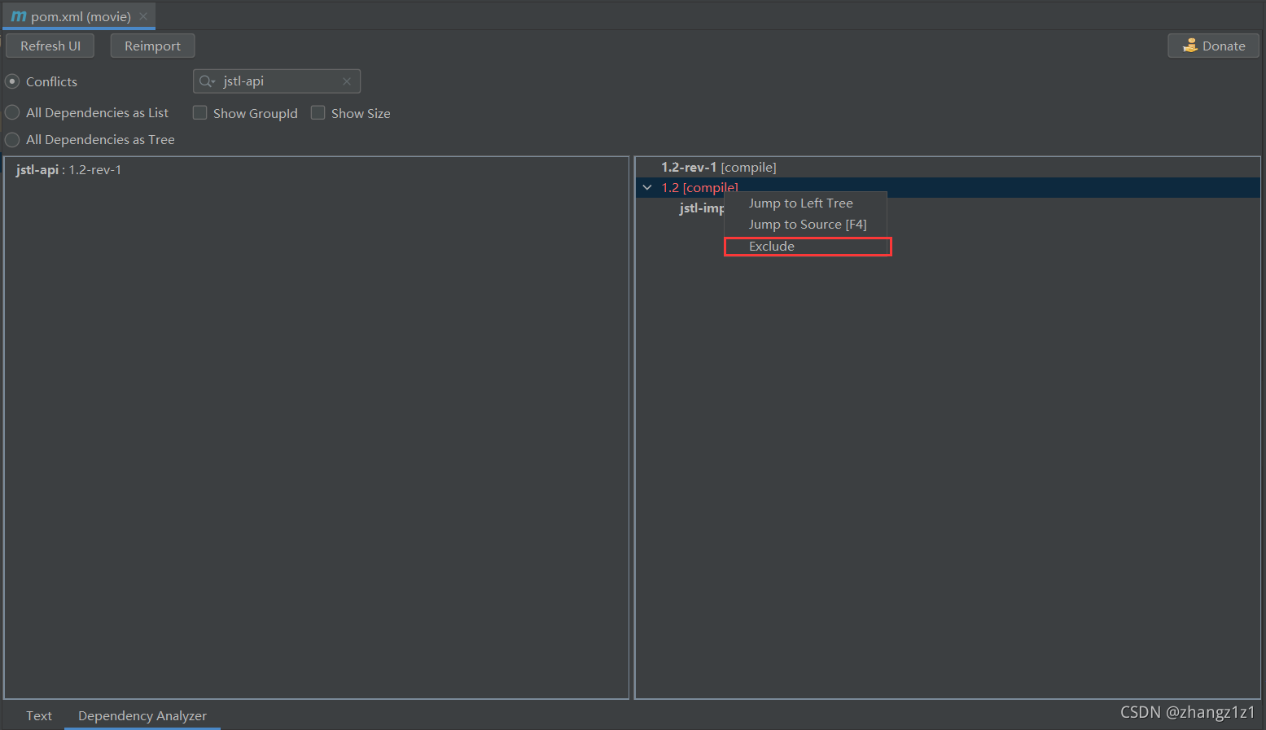Select All Dependencies as Tree option

[12, 140]
